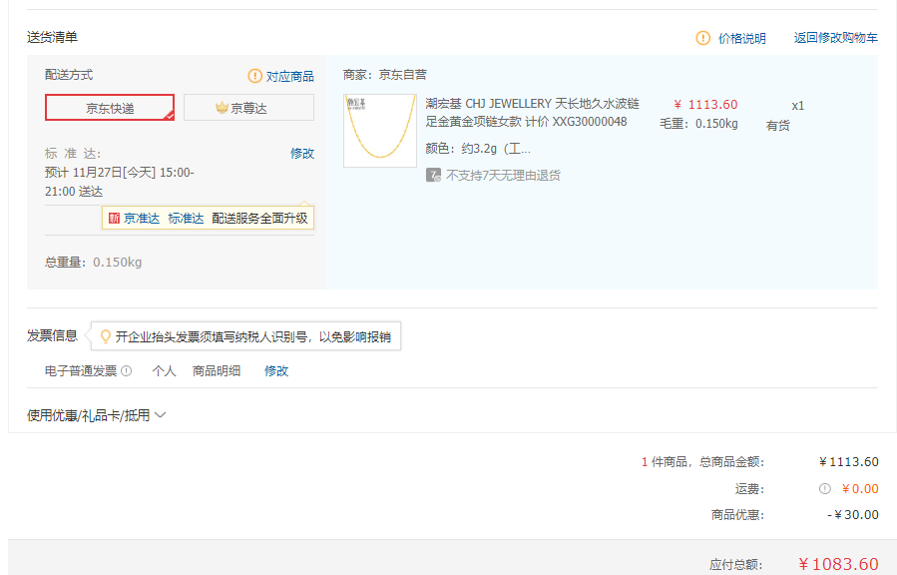Click the 送货清单 heading

tap(52, 37)
